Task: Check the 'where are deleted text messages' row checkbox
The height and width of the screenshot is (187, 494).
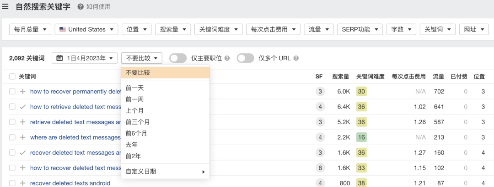Action: coord(12,137)
